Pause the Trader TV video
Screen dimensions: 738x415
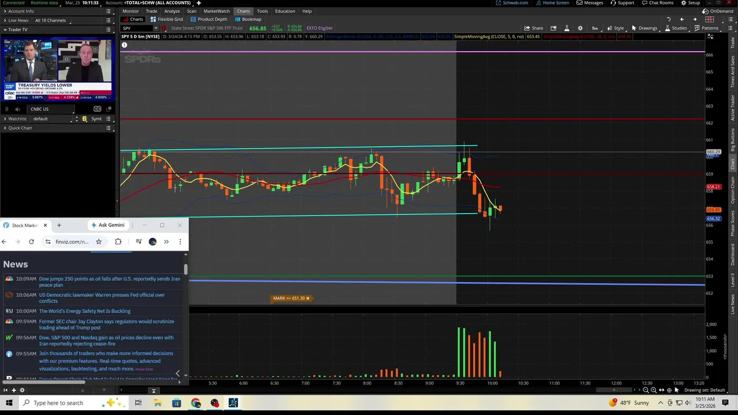(x=7, y=109)
